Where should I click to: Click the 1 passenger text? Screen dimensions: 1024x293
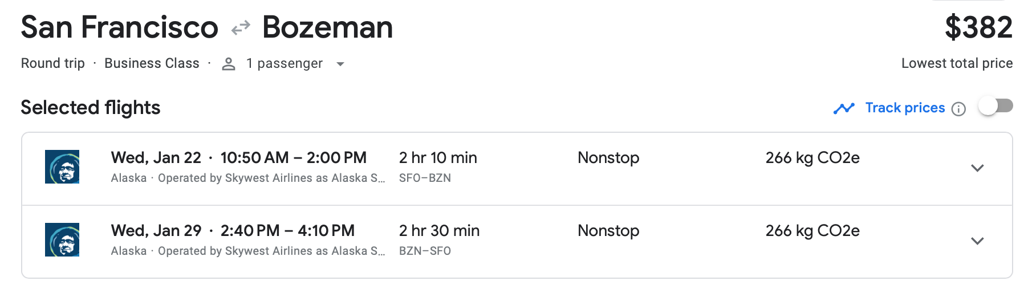[285, 63]
